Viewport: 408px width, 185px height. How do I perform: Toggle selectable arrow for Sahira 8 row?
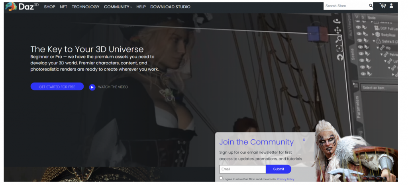point(366,40)
